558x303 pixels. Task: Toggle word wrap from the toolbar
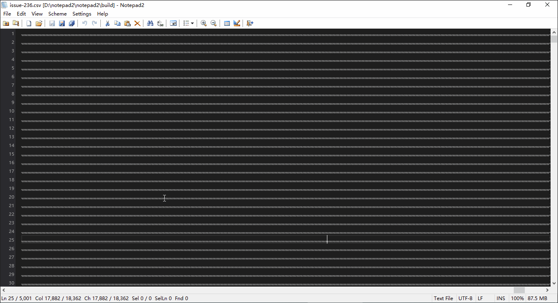(x=173, y=23)
